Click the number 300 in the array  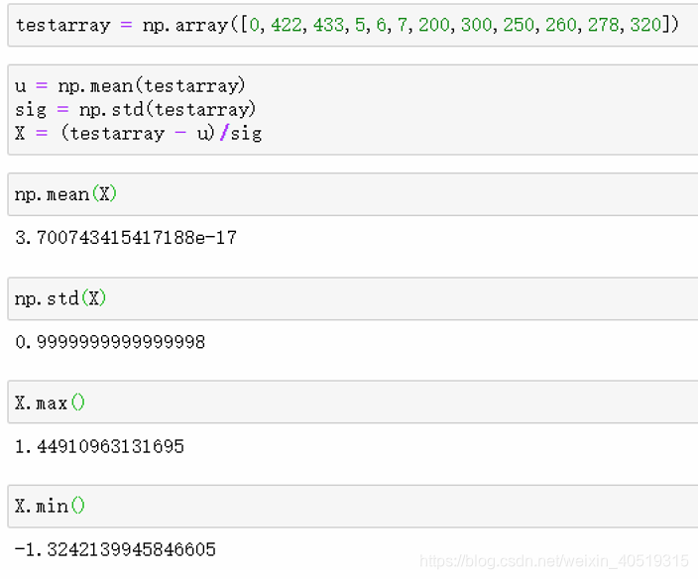[x=476, y=25]
